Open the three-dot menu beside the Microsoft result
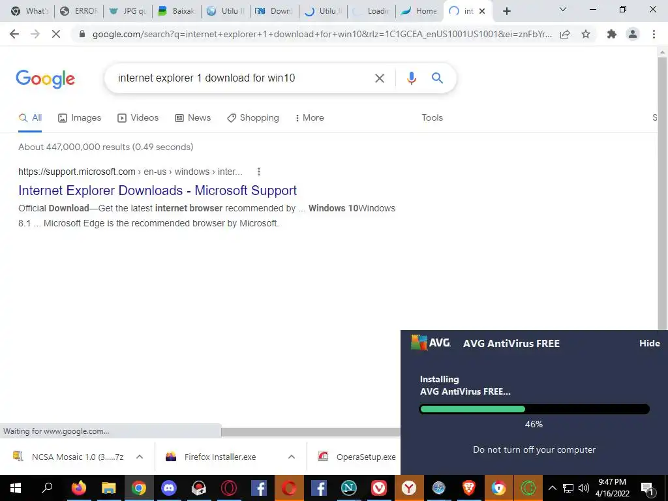Image resolution: width=668 pixels, height=501 pixels. (x=258, y=172)
